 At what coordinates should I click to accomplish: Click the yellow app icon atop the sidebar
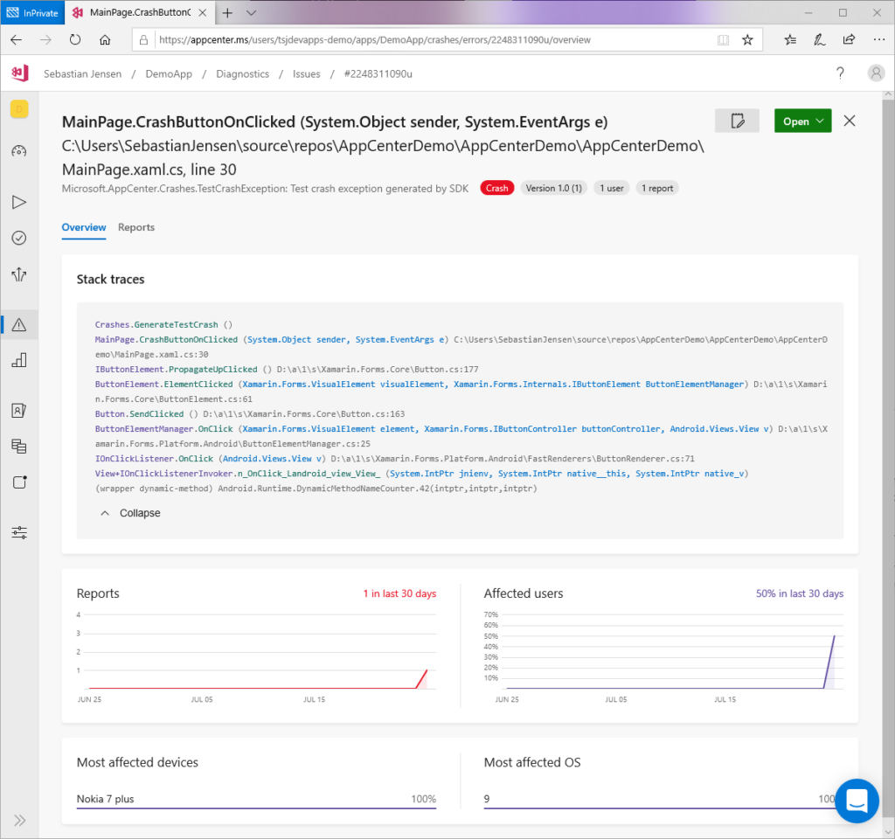point(19,108)
